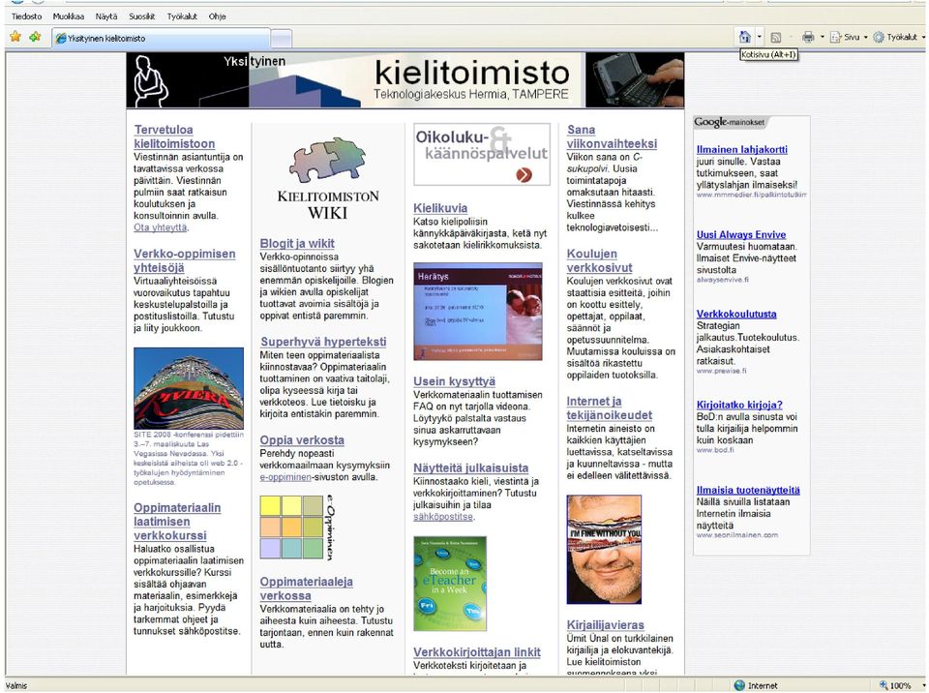This screenshot has width=929, height=693.
Task: Open the Usein kysyttyä link
Action: pos(454,381)
